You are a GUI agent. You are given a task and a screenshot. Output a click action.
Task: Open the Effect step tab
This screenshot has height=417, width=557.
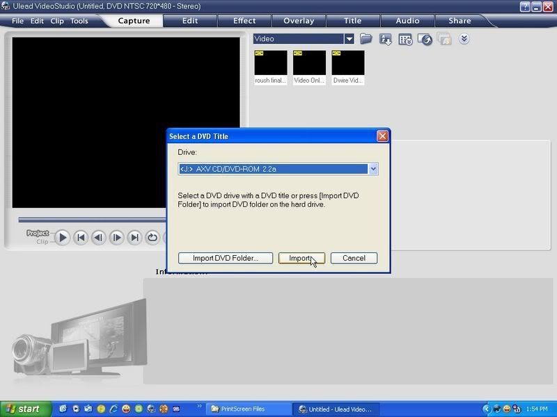tap(244, 21)
